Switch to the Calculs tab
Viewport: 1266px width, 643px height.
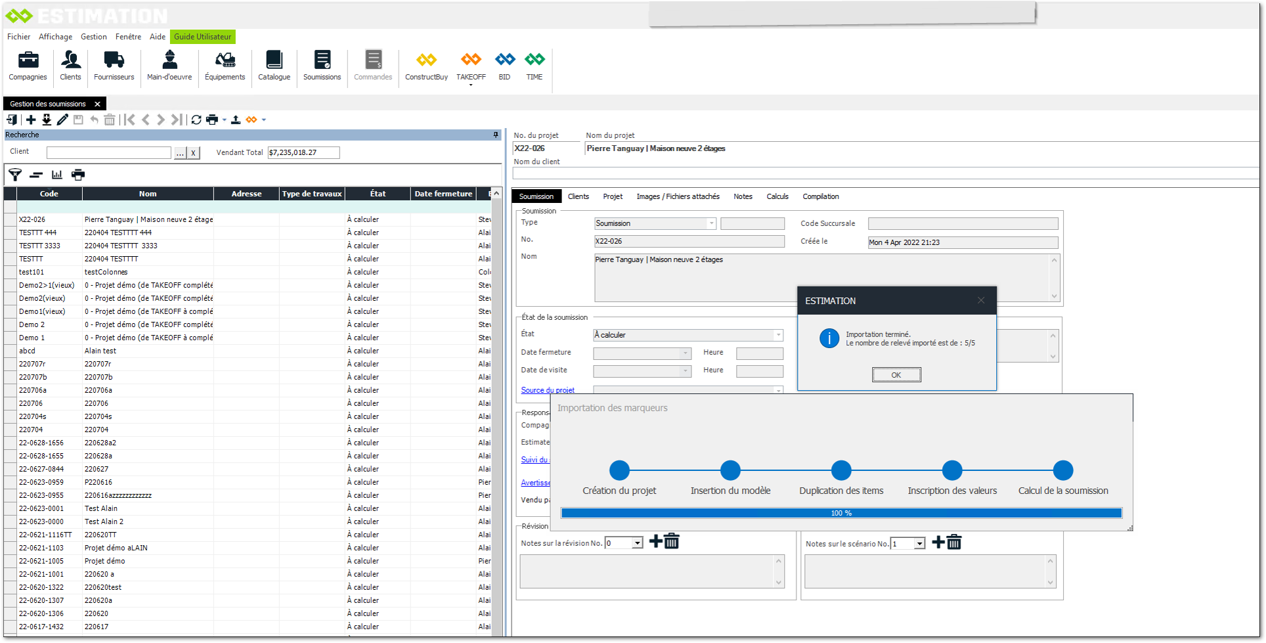777,196
